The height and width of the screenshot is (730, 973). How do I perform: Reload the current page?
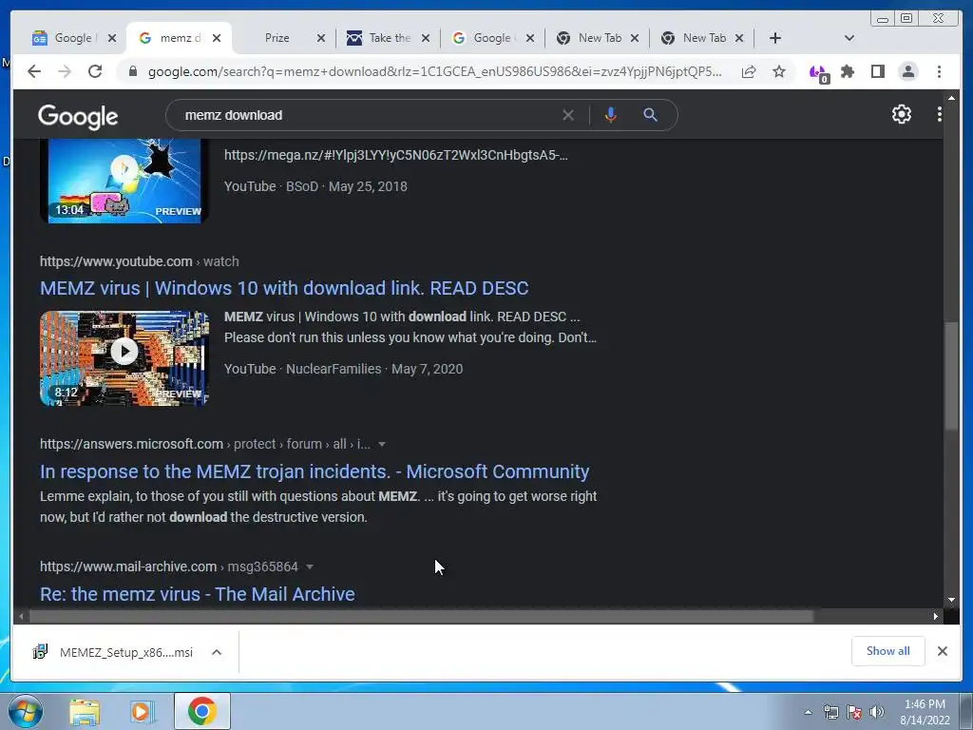pyautogui.click(x=95, y=71)
